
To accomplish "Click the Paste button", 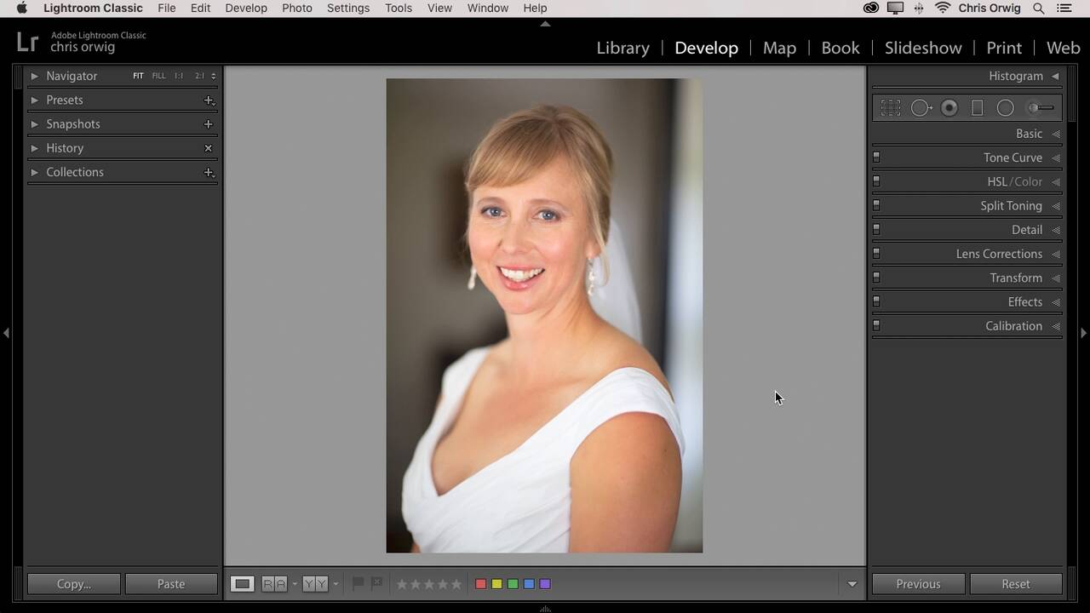I will (171, 584).
